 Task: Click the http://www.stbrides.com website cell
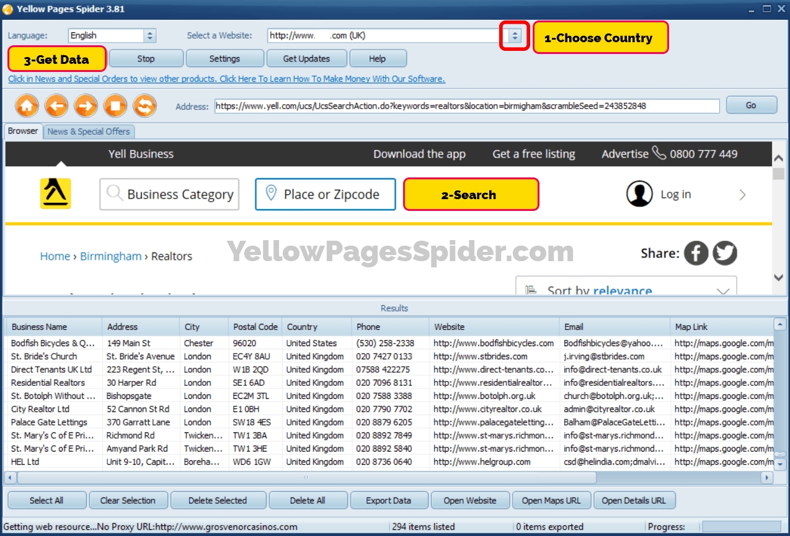481,356
